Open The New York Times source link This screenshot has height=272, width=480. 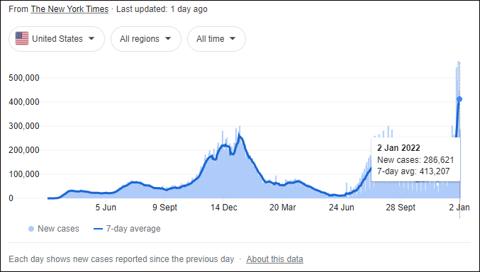69,9
